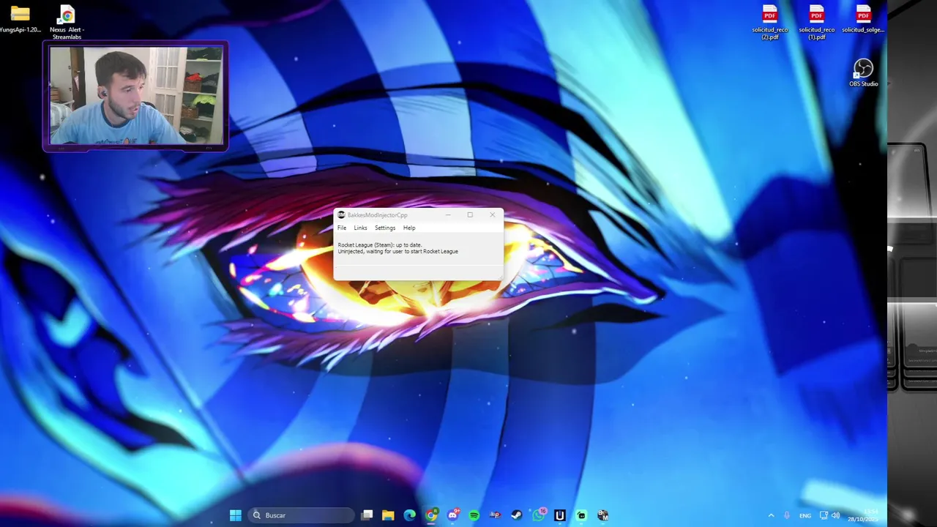
Task: Close the BakkesModInjectorCpp window
Action: pyautogui.click(x=492, y=215)
